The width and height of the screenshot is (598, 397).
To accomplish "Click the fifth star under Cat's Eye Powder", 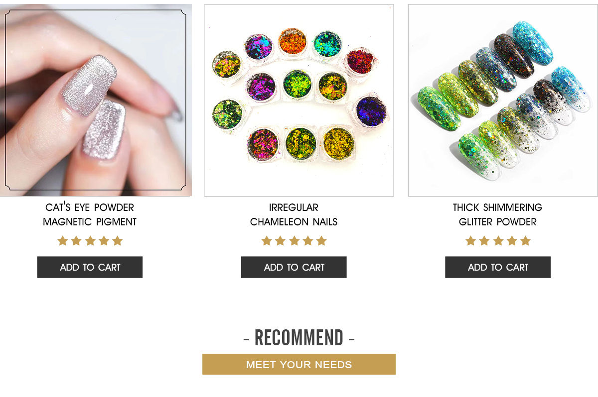I will [117, 241].
